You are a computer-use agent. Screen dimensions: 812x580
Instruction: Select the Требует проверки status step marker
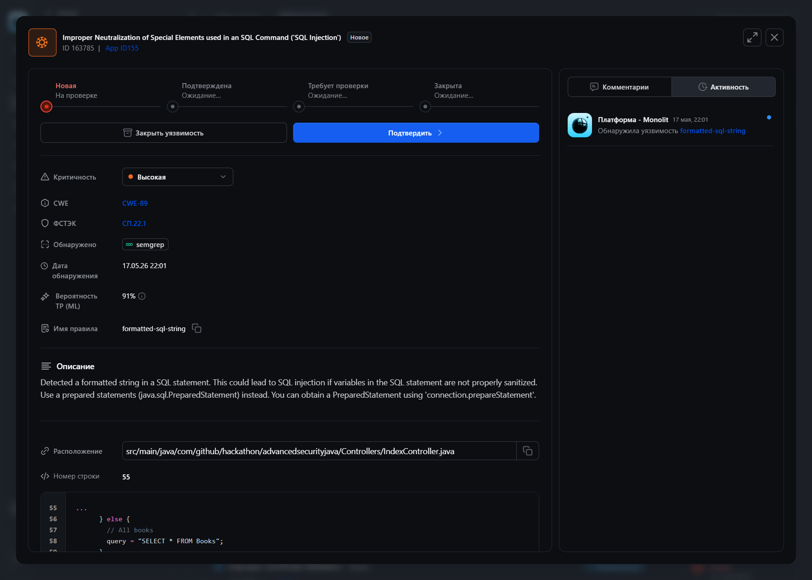(299, 107)
